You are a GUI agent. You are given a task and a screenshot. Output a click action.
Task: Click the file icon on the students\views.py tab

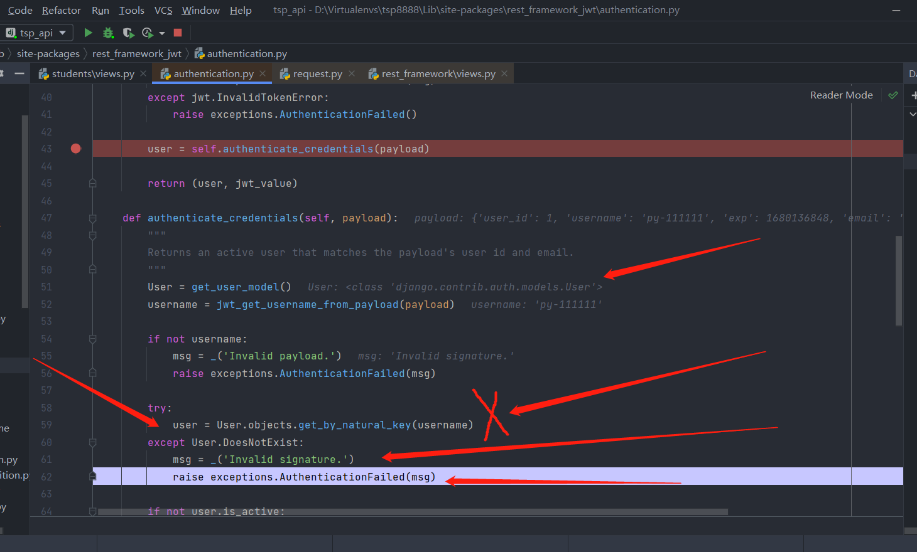click(44, 74)
